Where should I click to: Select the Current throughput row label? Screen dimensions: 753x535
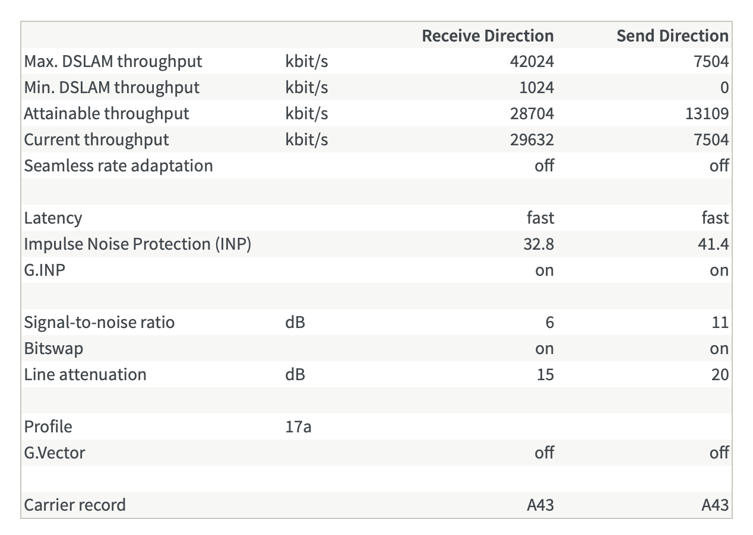point(96,139)
